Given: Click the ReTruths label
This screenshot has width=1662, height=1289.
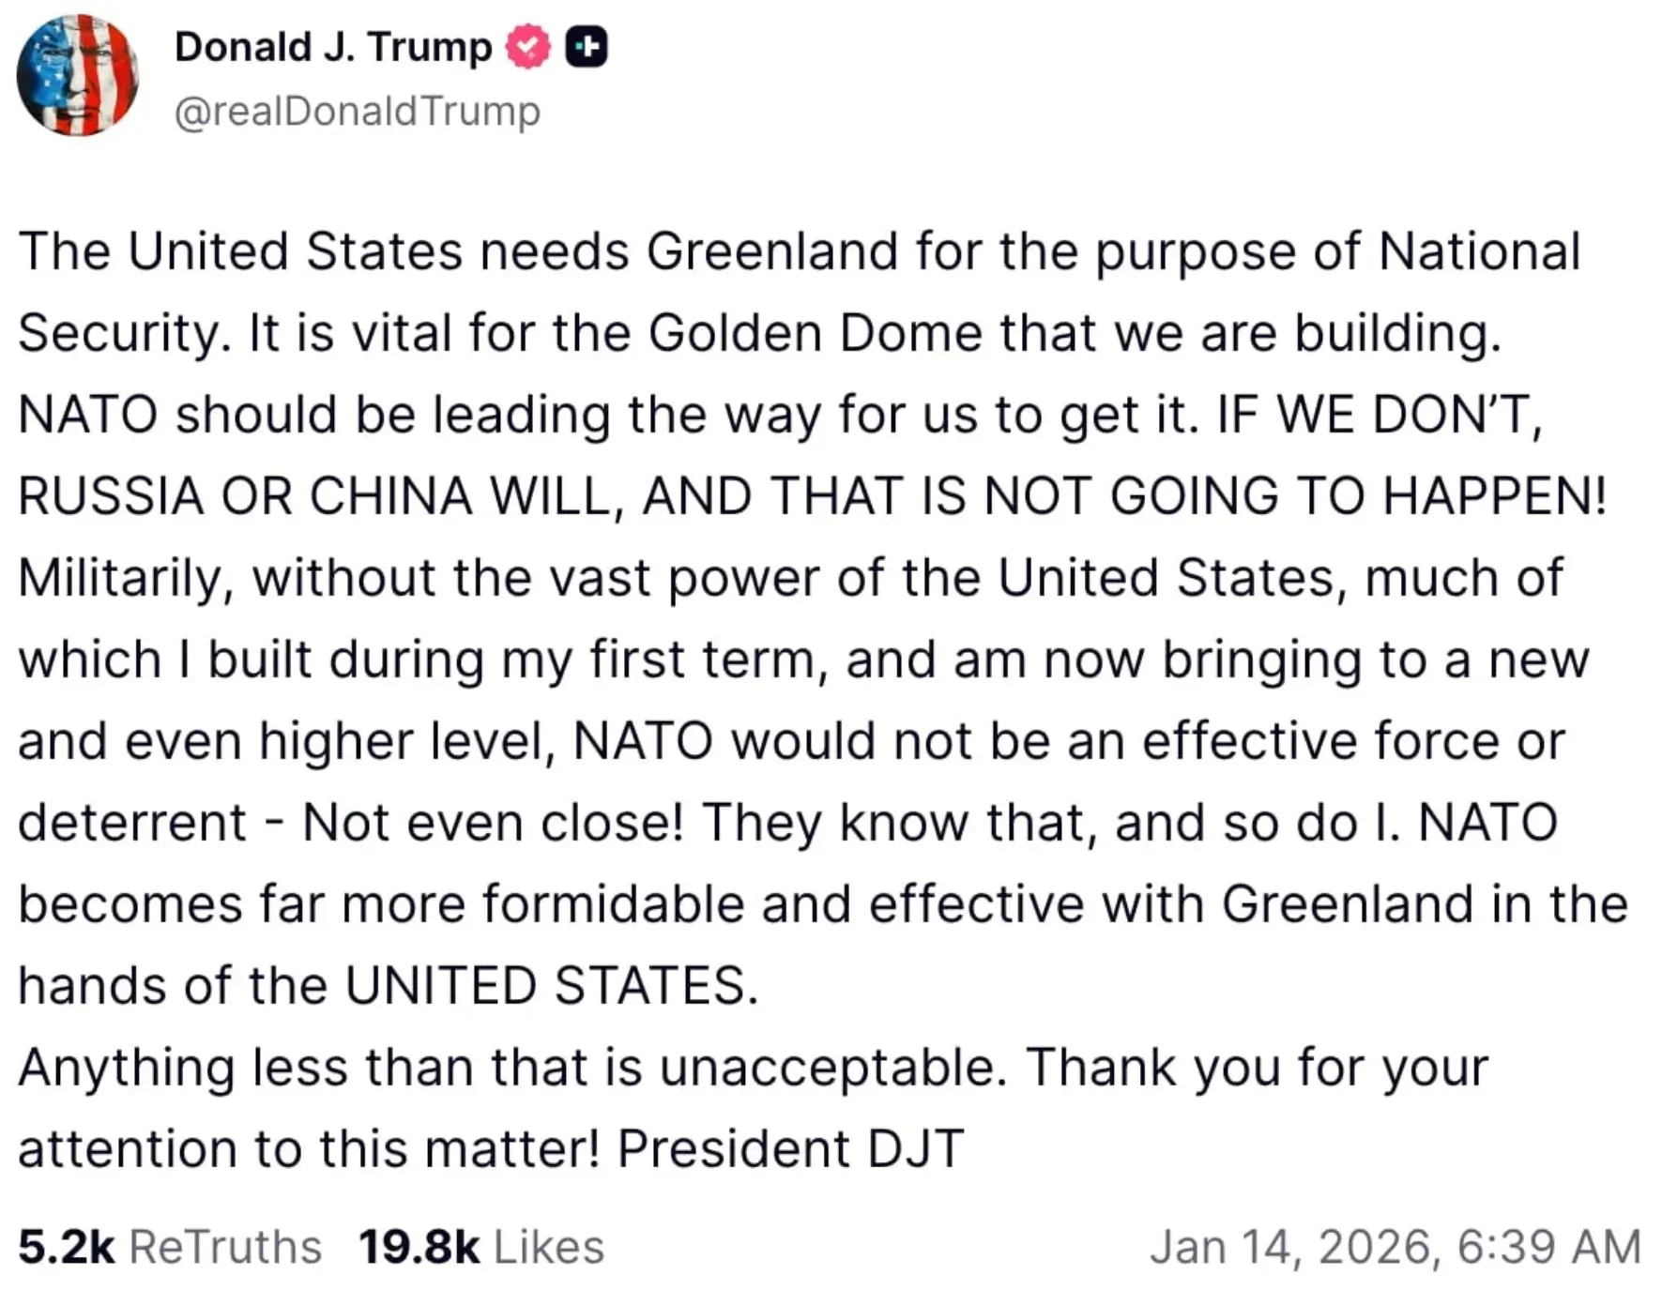Looking at the screenshot, I should (225, 1247).
